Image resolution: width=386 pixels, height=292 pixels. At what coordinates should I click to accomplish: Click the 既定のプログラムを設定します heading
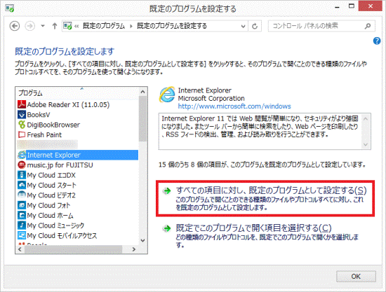coord(65,52)
